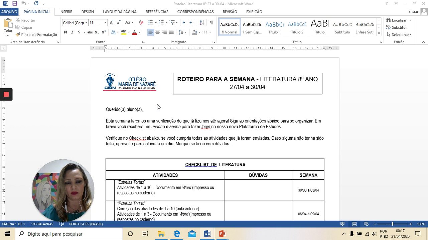Open File Explorer from the taskbar
Screen dimensions: 428x240
tap(161, 234)
